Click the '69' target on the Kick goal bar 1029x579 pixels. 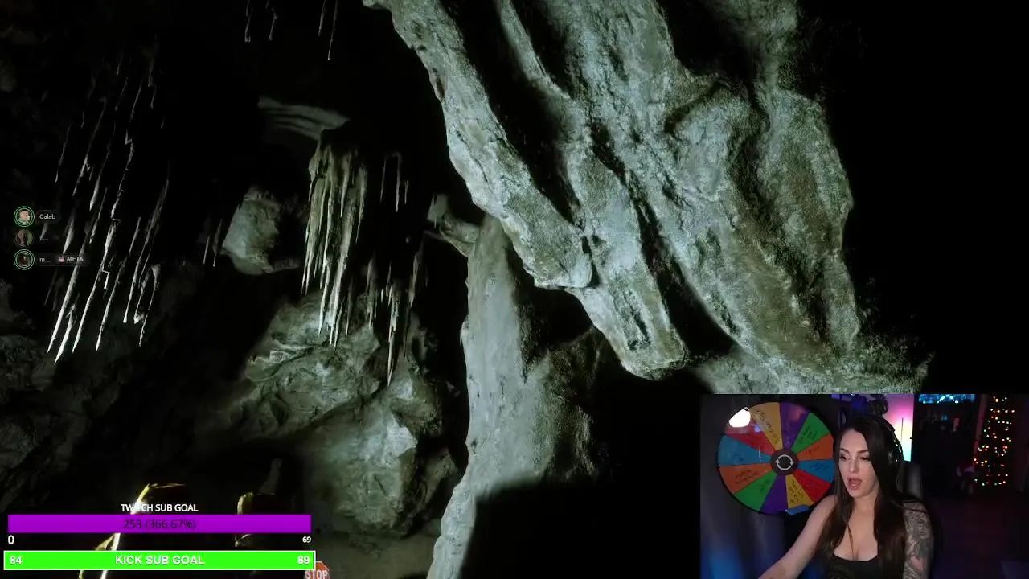[303, 560]
